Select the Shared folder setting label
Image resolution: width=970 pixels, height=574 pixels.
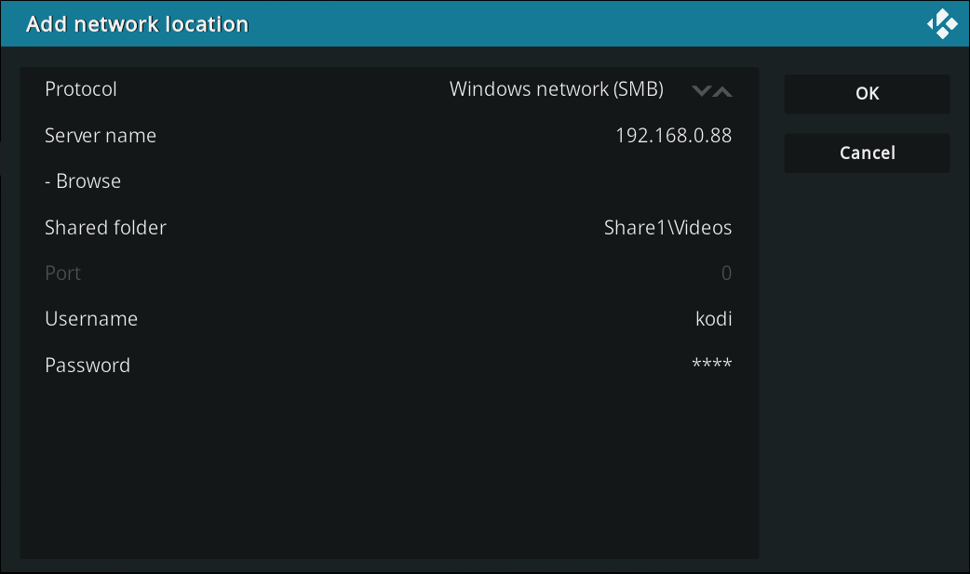(x=105, y=227)
